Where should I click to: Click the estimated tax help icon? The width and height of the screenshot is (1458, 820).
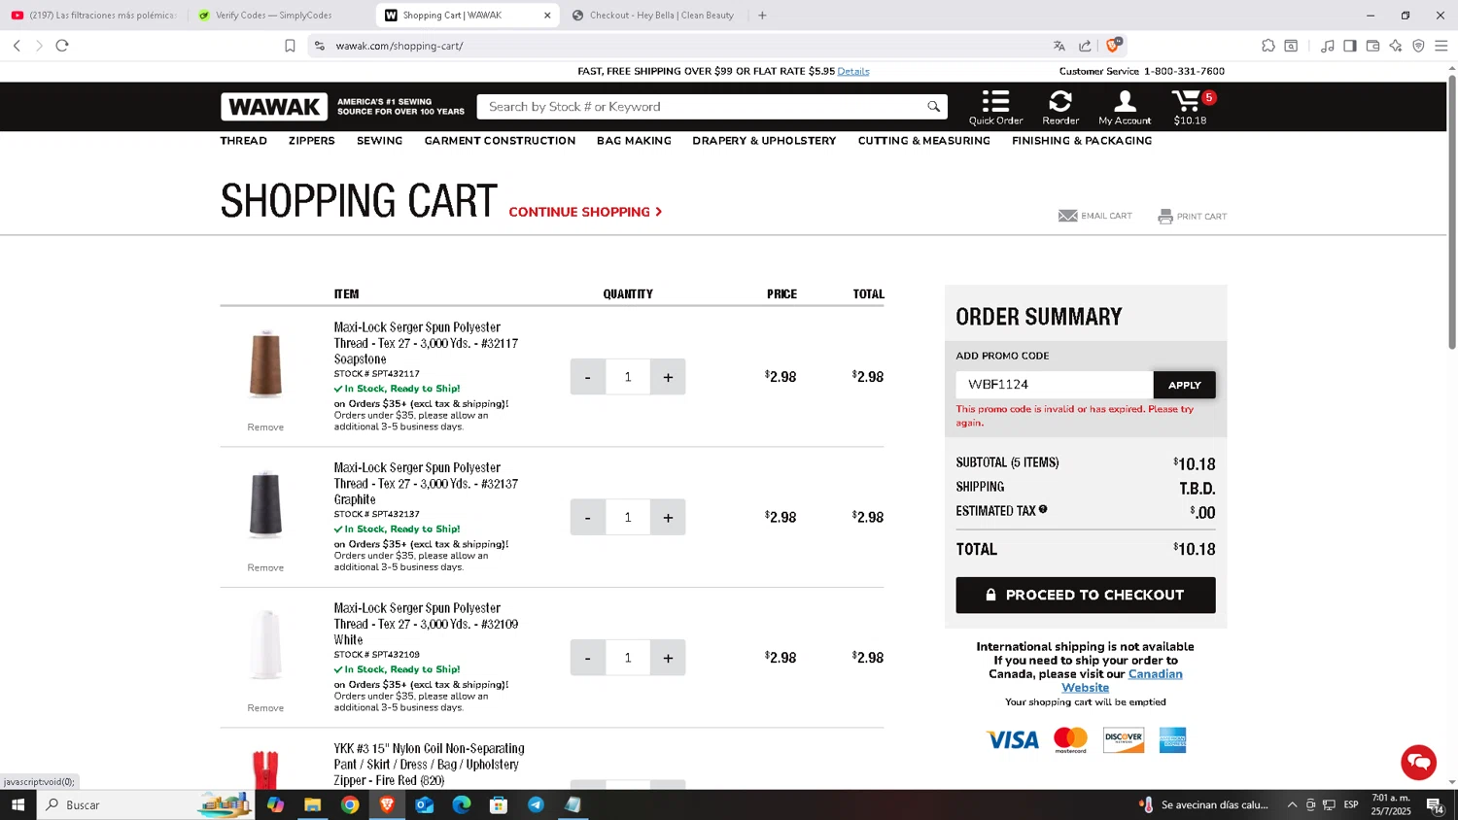click(1043, 509)
